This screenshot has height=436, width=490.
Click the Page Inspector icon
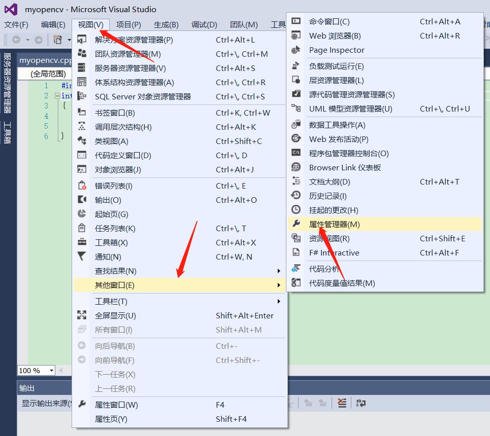pos(296,50)
